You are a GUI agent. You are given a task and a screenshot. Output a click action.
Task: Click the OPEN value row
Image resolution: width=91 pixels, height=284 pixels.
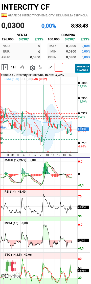(69, 57)
